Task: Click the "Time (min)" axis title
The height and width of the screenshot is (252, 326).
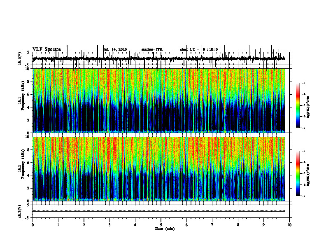Action: click(x=165, y=229)
